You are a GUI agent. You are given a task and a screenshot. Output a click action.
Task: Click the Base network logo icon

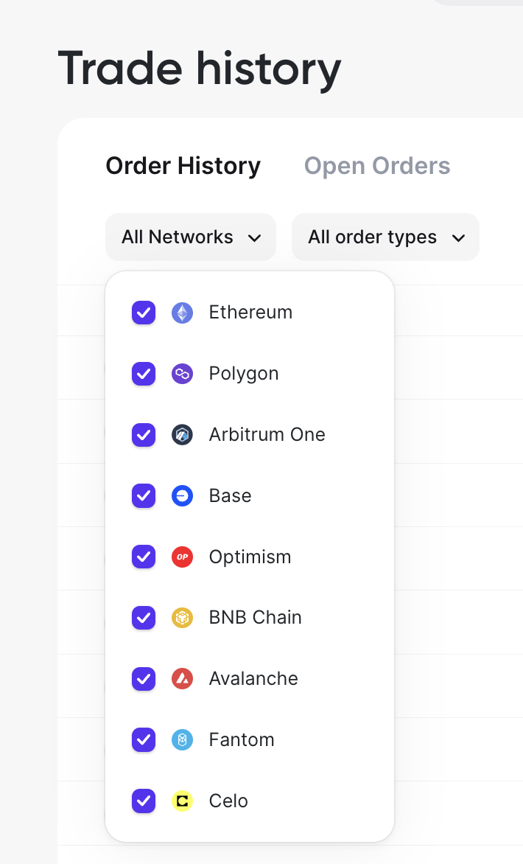(182, 496)
